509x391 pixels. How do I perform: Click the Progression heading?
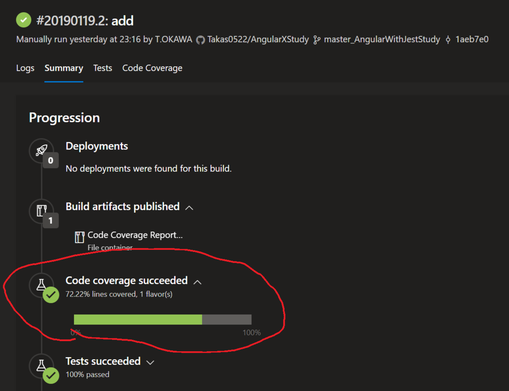(x=64, y=118)
